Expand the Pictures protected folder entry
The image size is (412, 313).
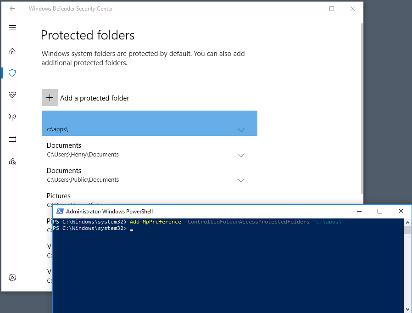241,206
